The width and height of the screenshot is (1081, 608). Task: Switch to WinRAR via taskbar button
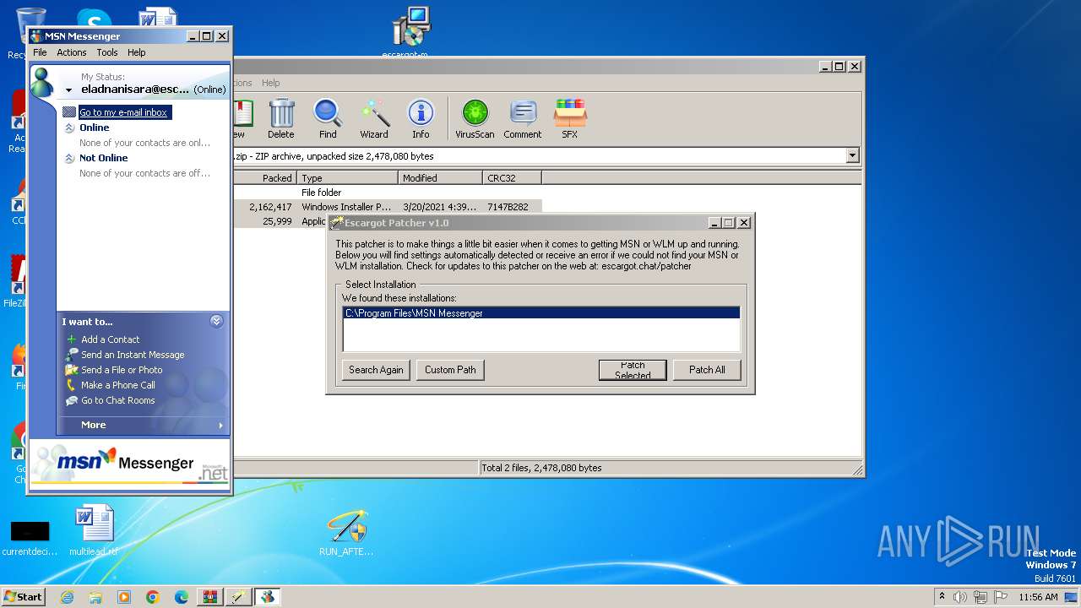(x=210, y=597)
